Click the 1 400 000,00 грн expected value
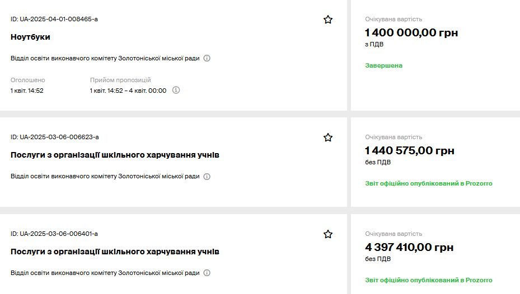This screenshot has width=520, height=294. pyautogui.click(x=411, y=33)
